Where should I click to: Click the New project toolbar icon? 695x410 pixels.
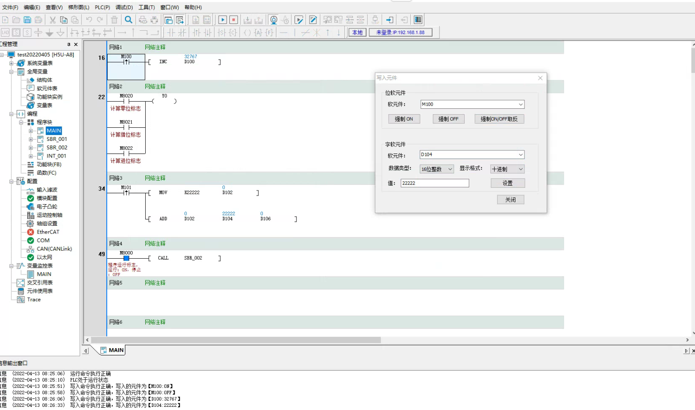[5, 20]
